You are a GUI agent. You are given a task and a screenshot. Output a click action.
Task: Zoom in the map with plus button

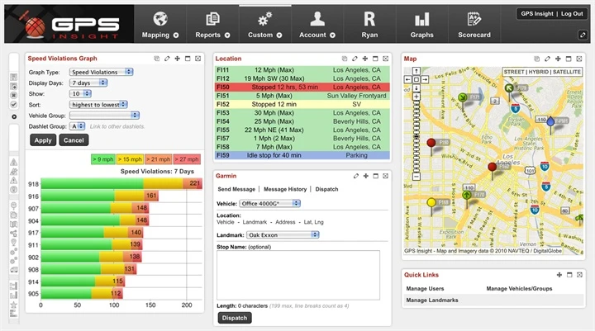tap(416, 97)
